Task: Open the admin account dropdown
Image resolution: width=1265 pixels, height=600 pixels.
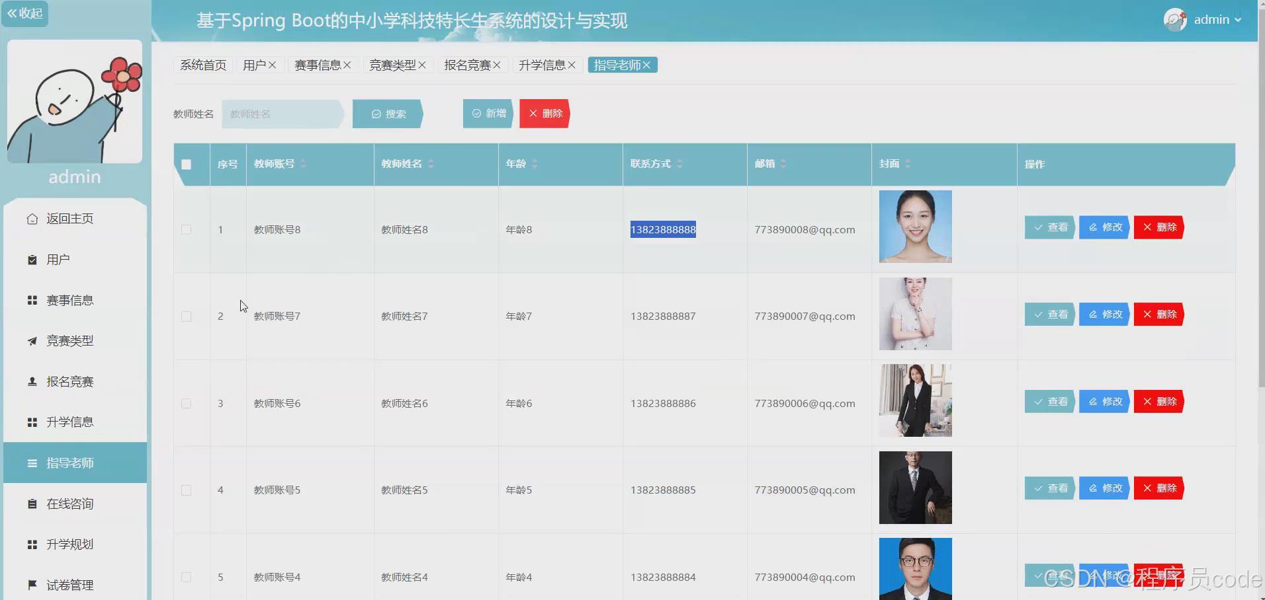Action: pos(1217,20)
